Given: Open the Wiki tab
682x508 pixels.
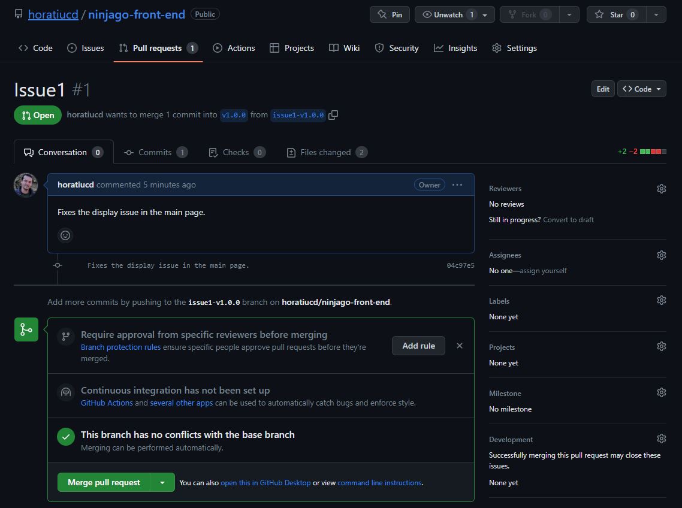Looking at the screenshot, I should coord(344,48).
